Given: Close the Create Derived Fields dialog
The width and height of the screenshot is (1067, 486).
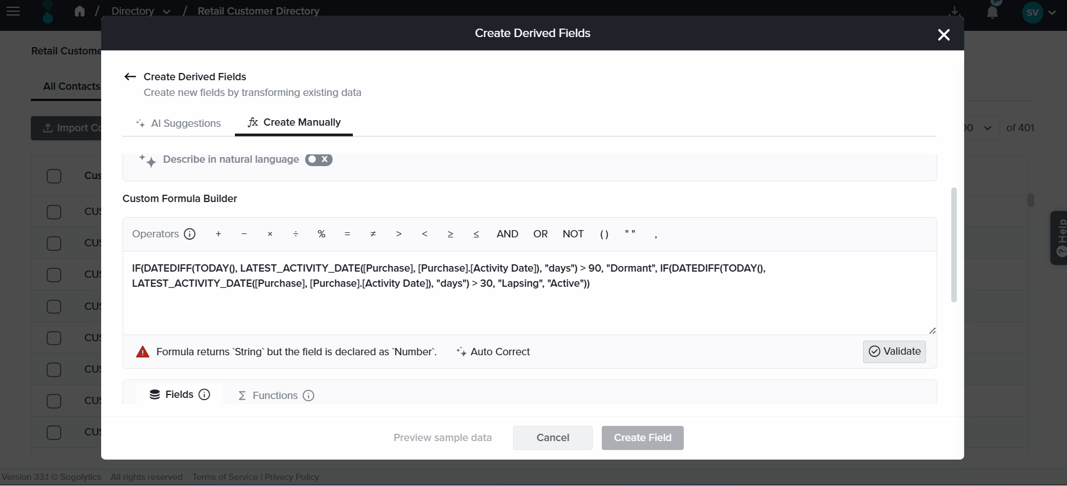Looking at the screenshot, I should click(944, 35).
